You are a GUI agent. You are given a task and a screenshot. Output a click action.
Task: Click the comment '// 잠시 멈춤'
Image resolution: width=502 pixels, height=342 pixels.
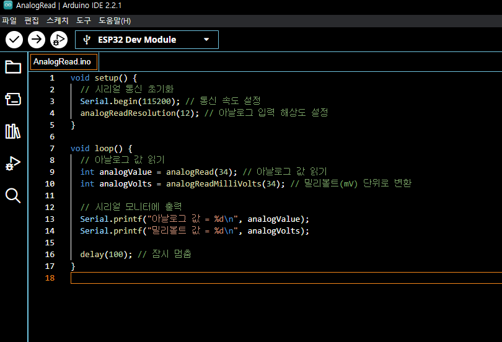pyautogui.click(x=165, y=255)
